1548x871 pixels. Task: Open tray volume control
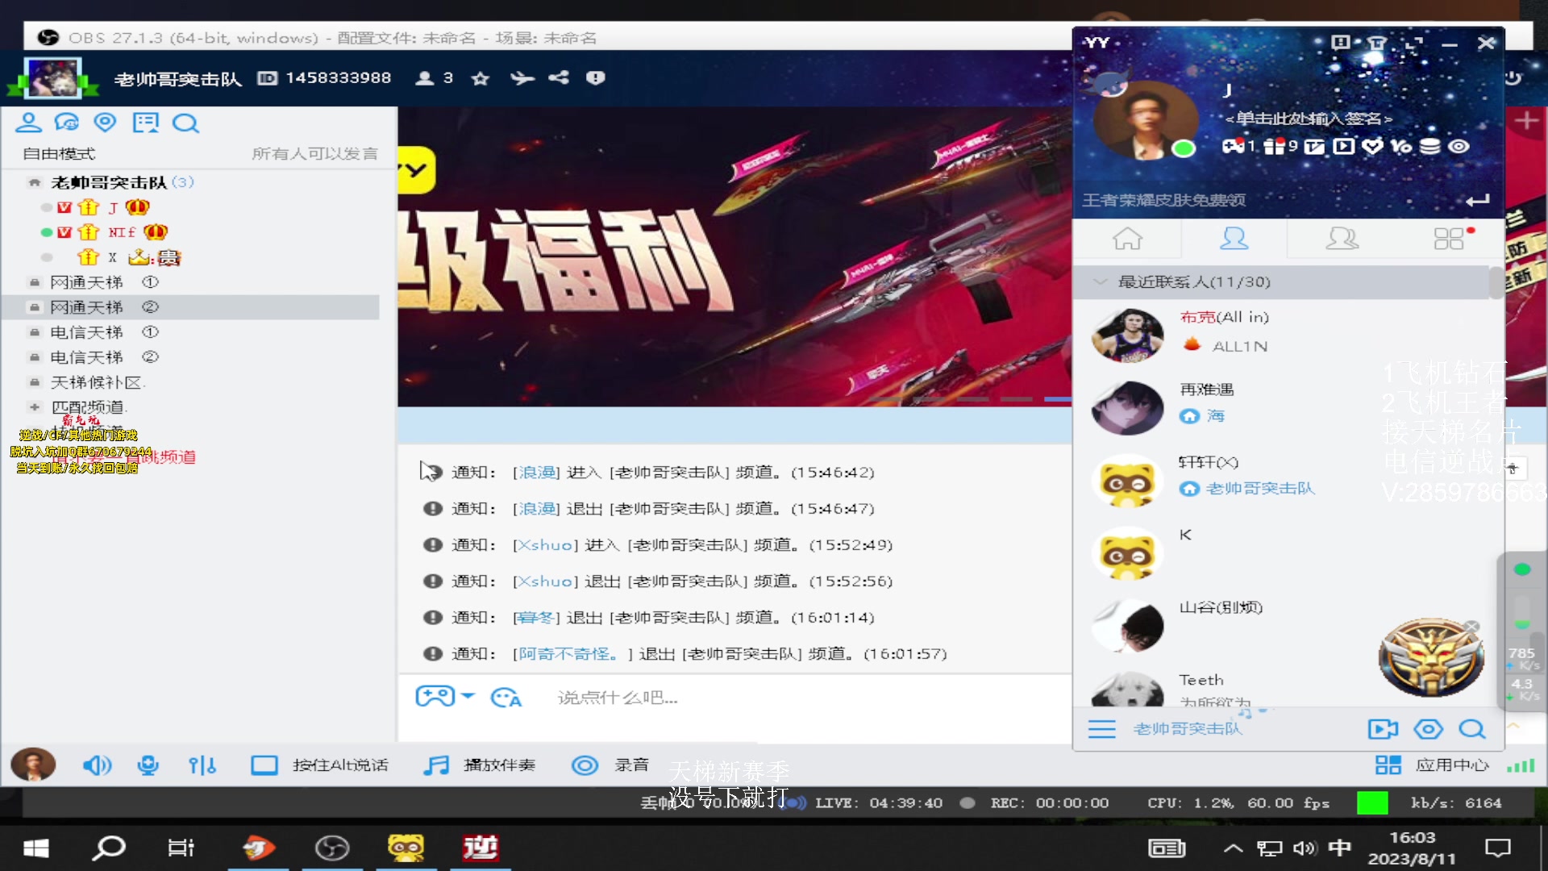[1305, 848]
